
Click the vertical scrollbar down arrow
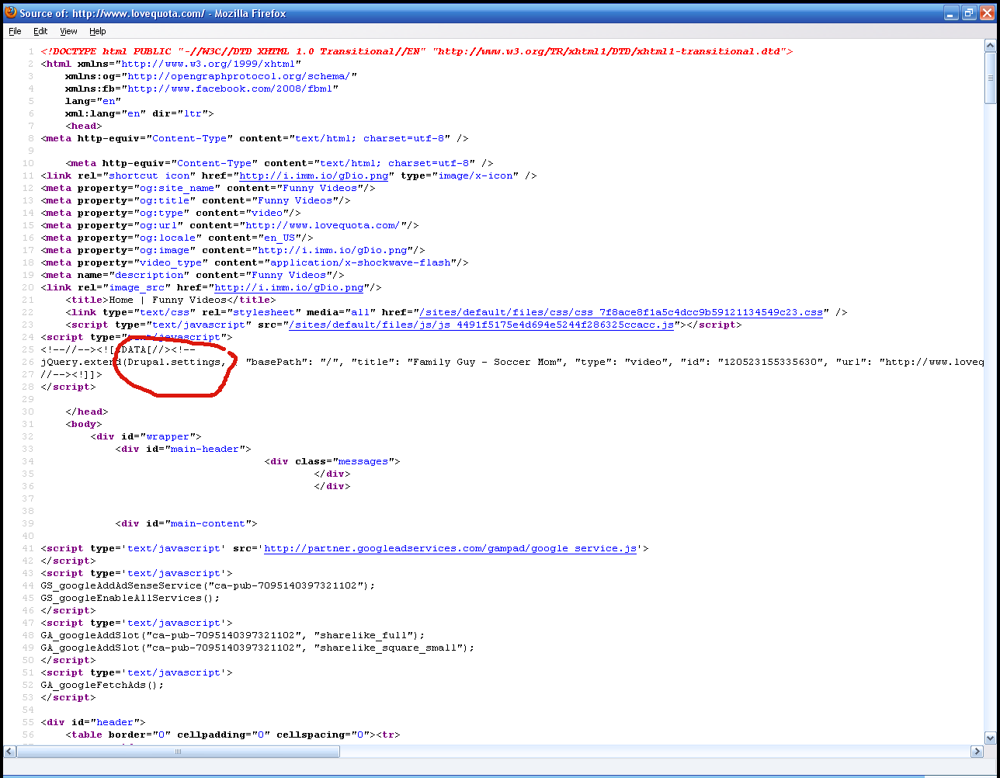point(990,738)
